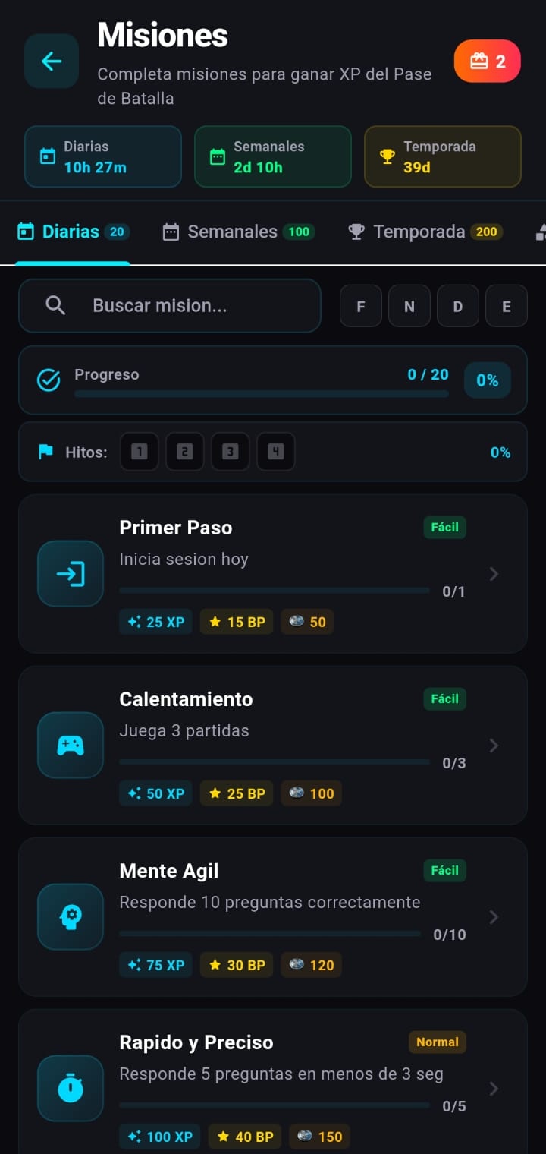
Task: Open the Temporada 39d timer card
Action: point(443,156)
